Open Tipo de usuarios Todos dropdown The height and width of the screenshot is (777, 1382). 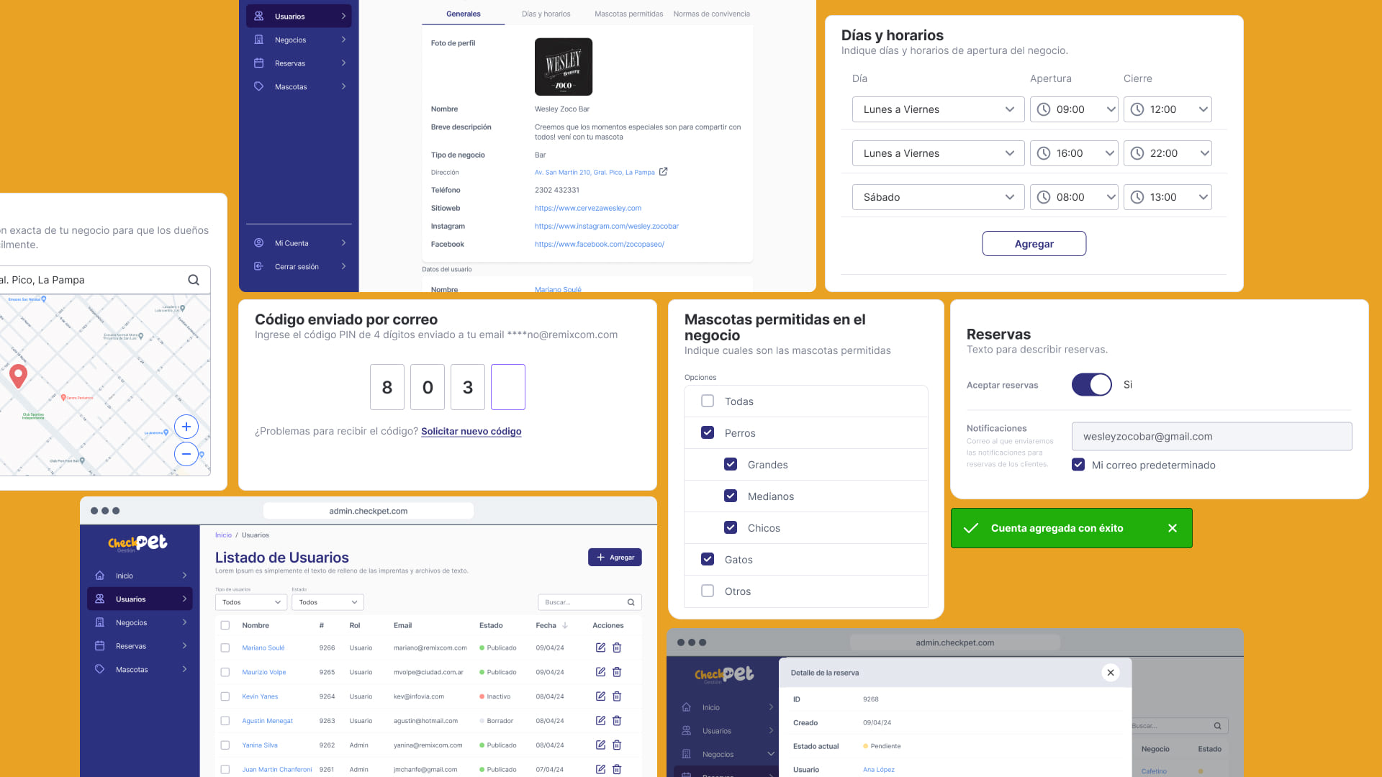pyautogui.click(x=251, y=602)
